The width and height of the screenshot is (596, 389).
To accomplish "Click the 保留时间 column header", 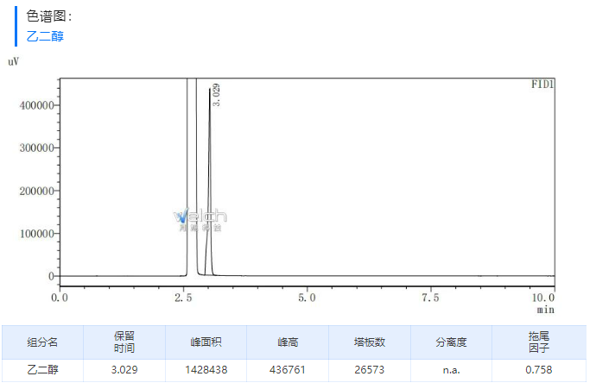I will (124, 342).
